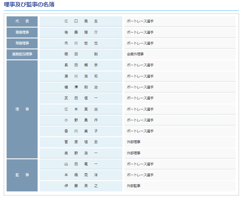Click the name 伊藤英之
The width and height of the screenshot is (243, 198).
[81, 186]
